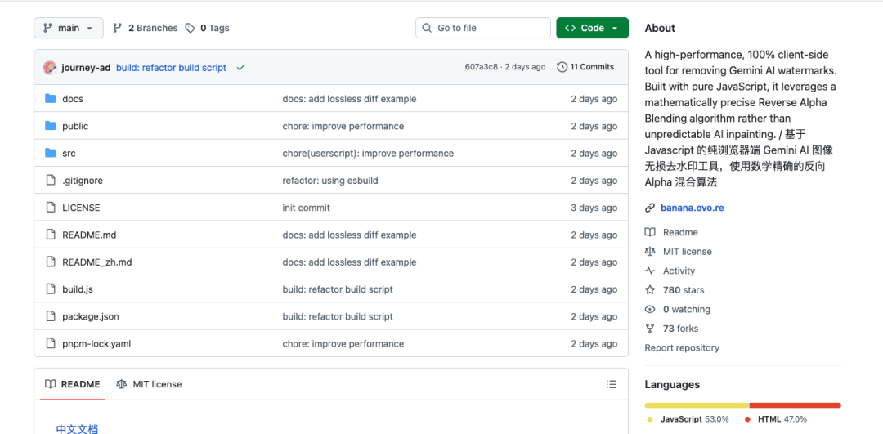Open 'chore: improve performance' commit on public row
The height and width of the screenshot is (434, 883).
coord(343,126)
